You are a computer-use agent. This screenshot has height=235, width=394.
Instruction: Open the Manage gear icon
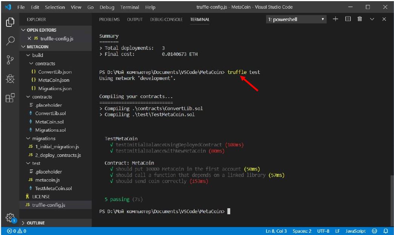[x=10, y=218]
